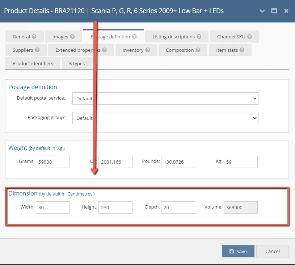Screen dimensions: 295x265
Task: Click help icon on Postage definition tab
Action: point(134,37)
